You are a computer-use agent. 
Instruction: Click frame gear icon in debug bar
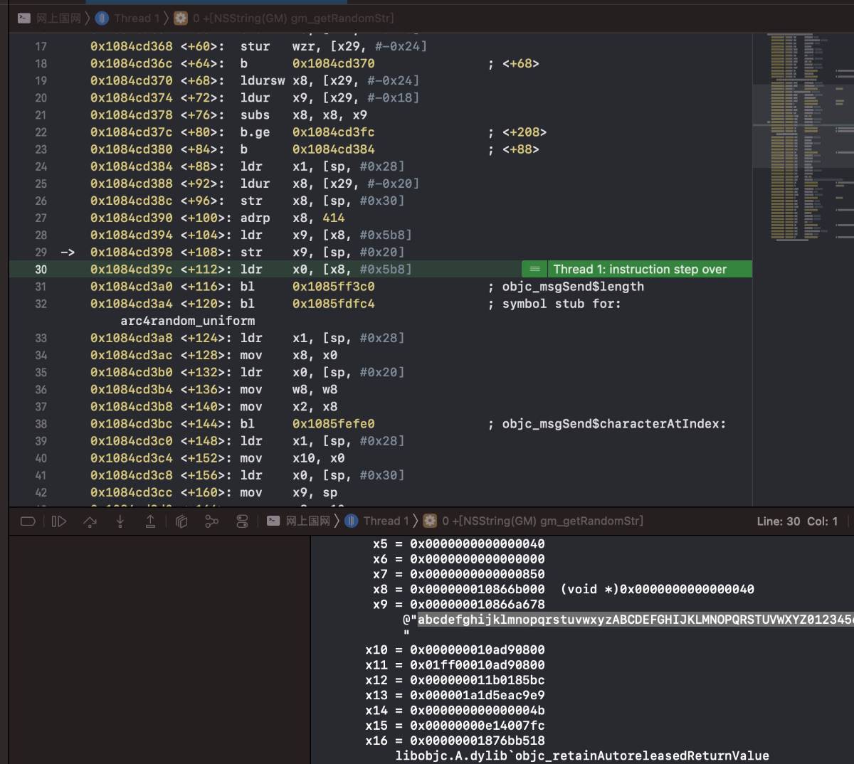pyautogui.click(x=430, y=521)
